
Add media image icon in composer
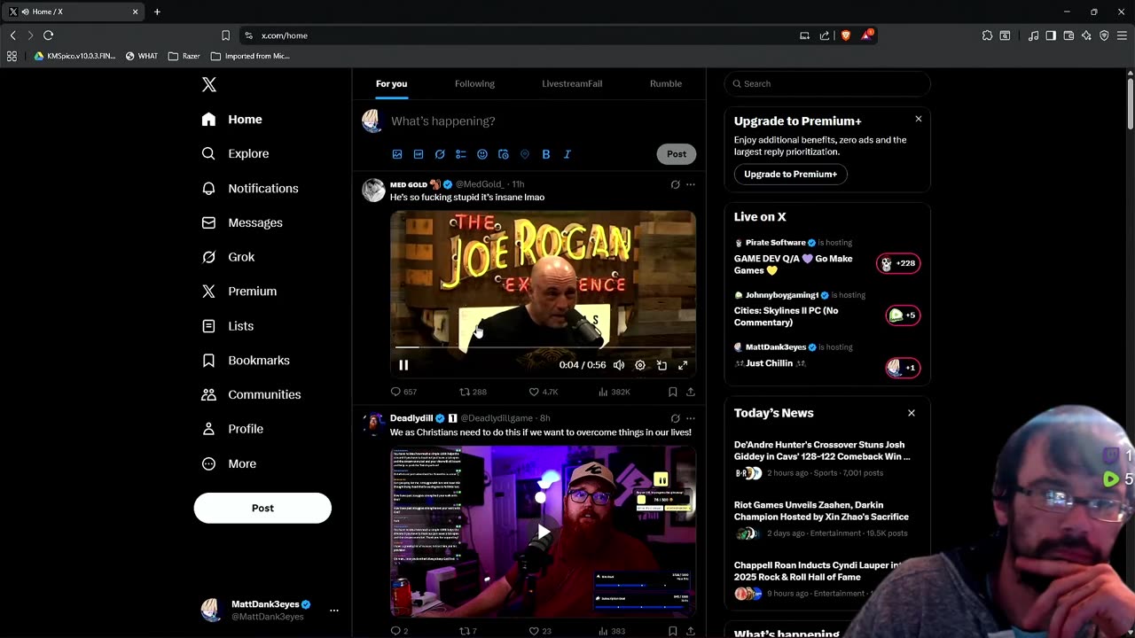coord(397,154)
